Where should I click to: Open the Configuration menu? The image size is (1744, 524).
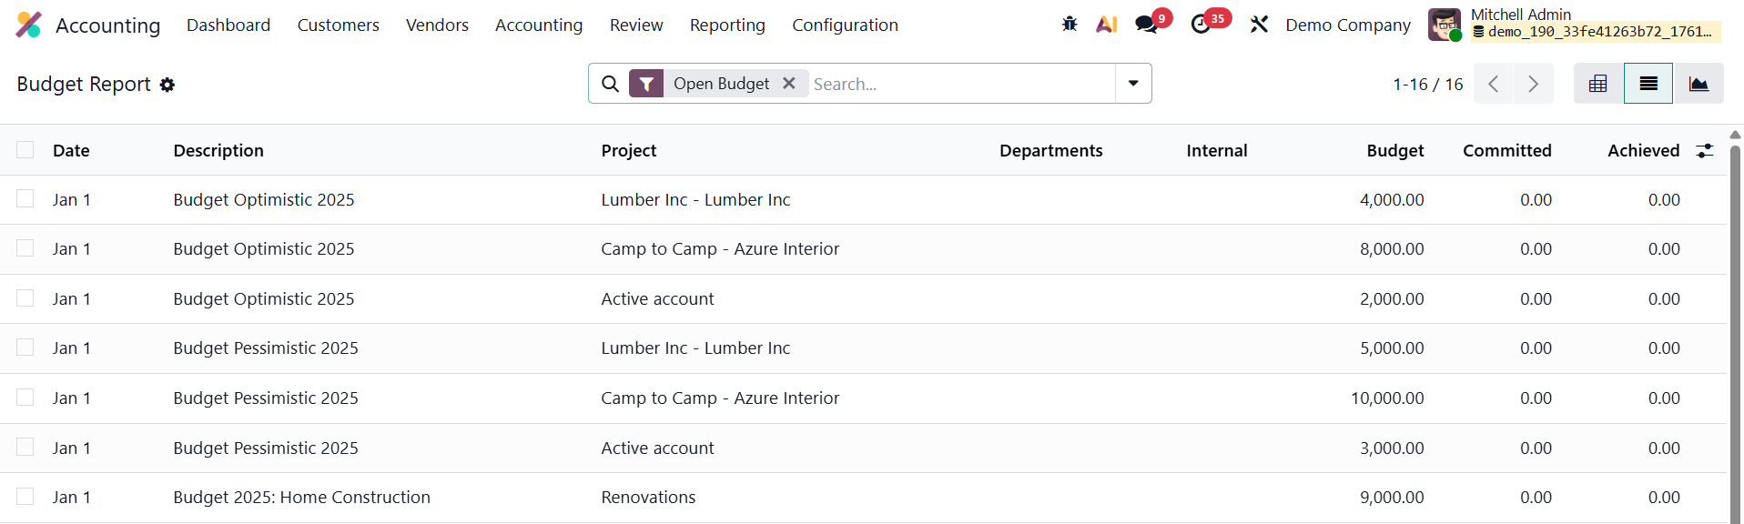pos(845,25)
